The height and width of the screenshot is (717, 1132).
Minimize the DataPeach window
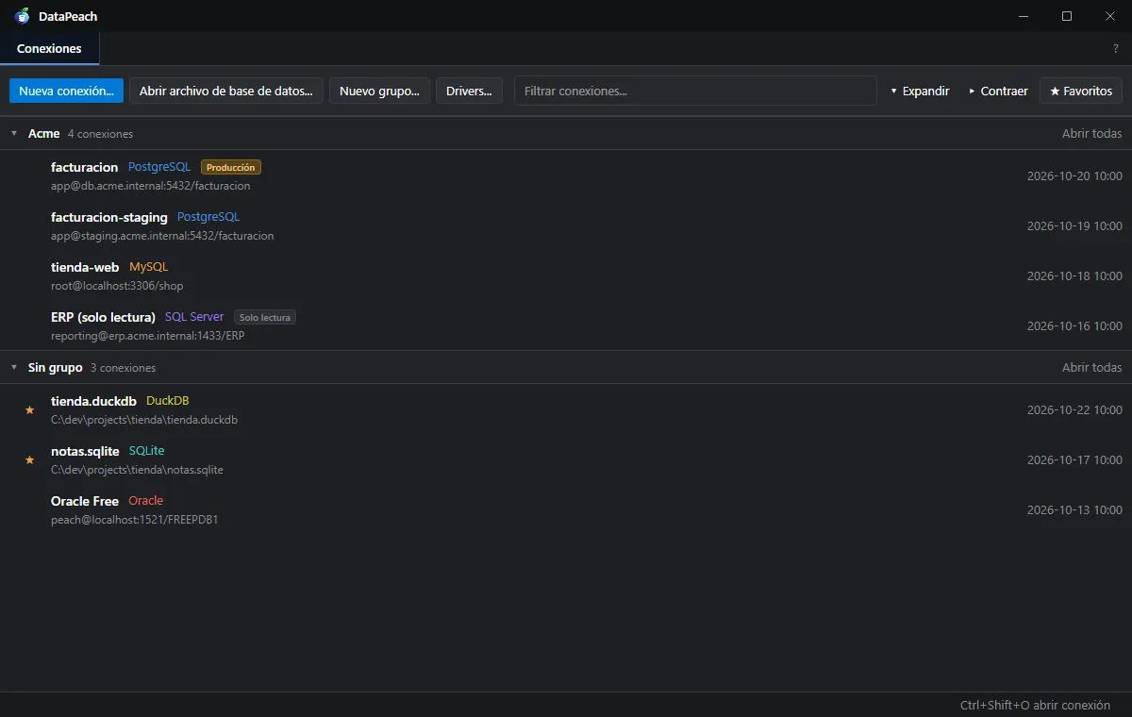pyautogui.click(x=1024, y=16)
